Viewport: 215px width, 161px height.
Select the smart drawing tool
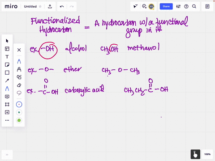pyautogui.click(x=19, y=77)
